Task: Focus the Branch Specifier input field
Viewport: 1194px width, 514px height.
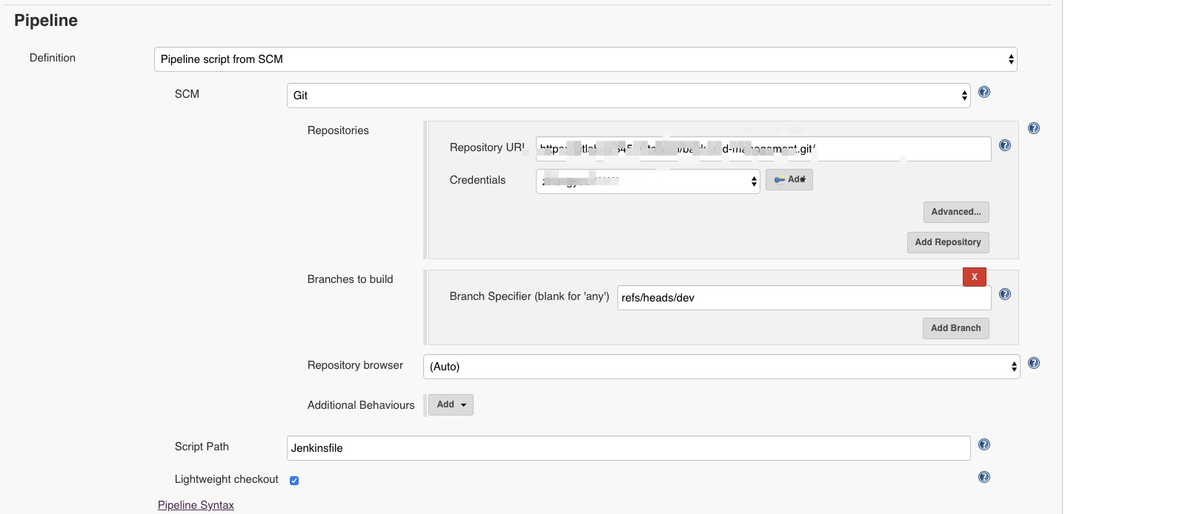Action: (804, 298)
